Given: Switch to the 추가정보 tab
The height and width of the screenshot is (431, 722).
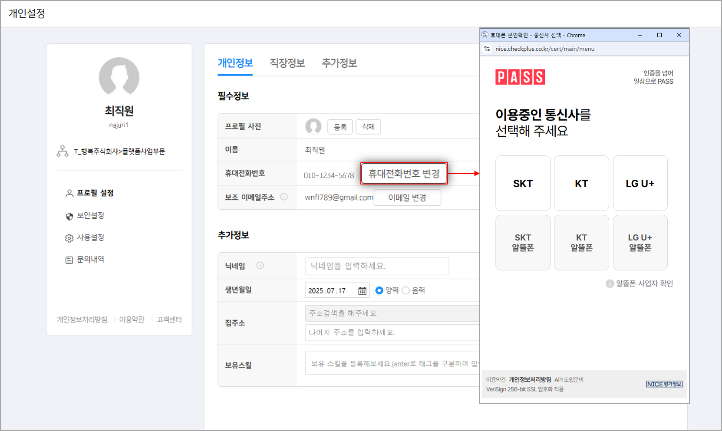Looking at the screenshot, I should click(339, 63).
